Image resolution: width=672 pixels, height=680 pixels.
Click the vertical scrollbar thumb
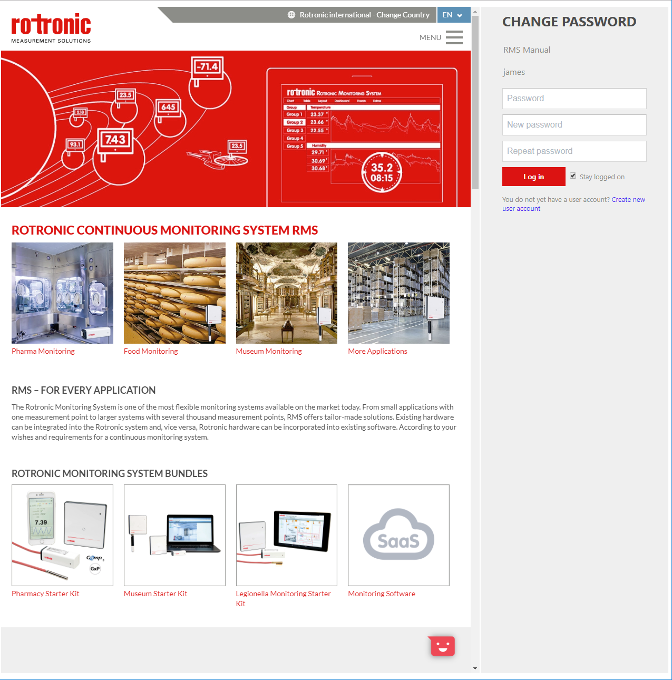475,102
